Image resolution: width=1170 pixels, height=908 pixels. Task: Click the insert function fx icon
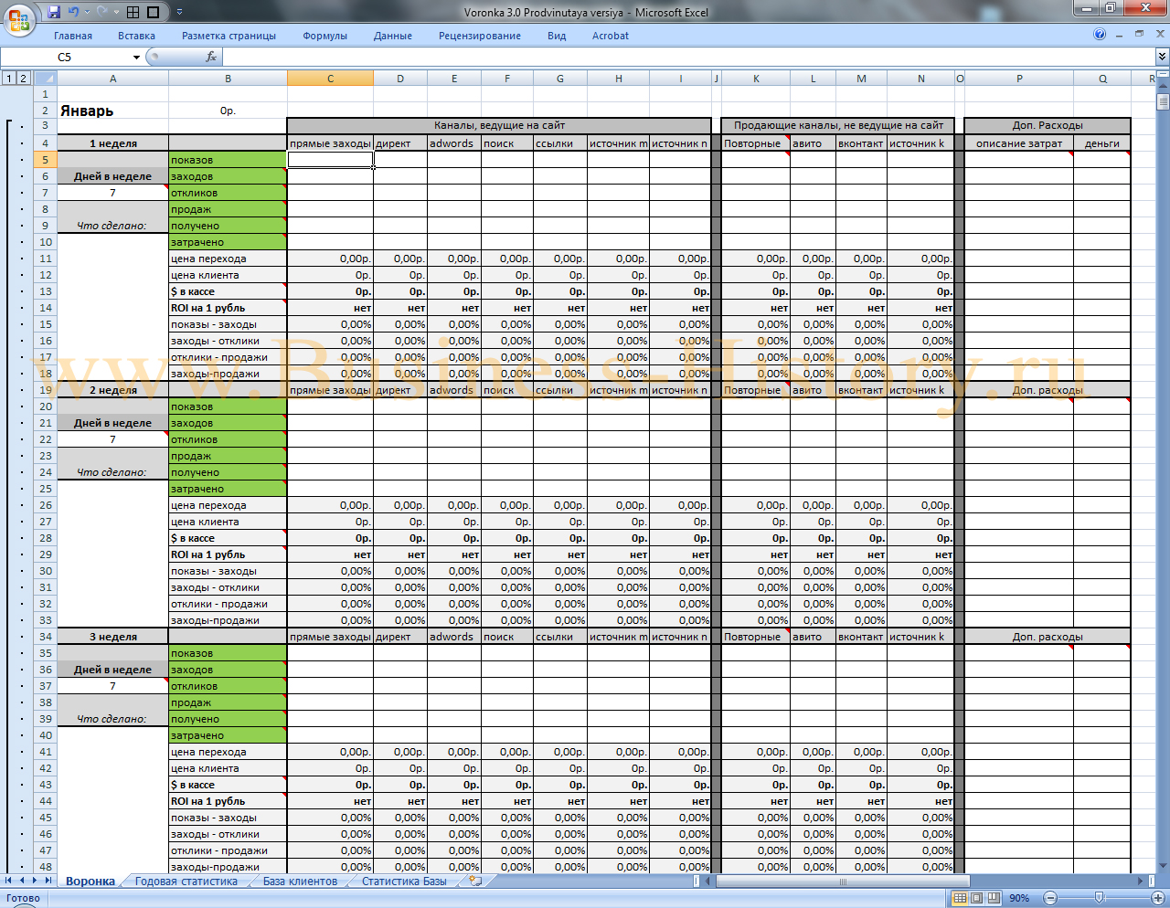pos(211,57)
